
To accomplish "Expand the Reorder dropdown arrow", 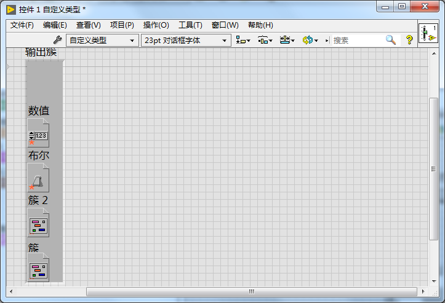I will tap(316, 41).
